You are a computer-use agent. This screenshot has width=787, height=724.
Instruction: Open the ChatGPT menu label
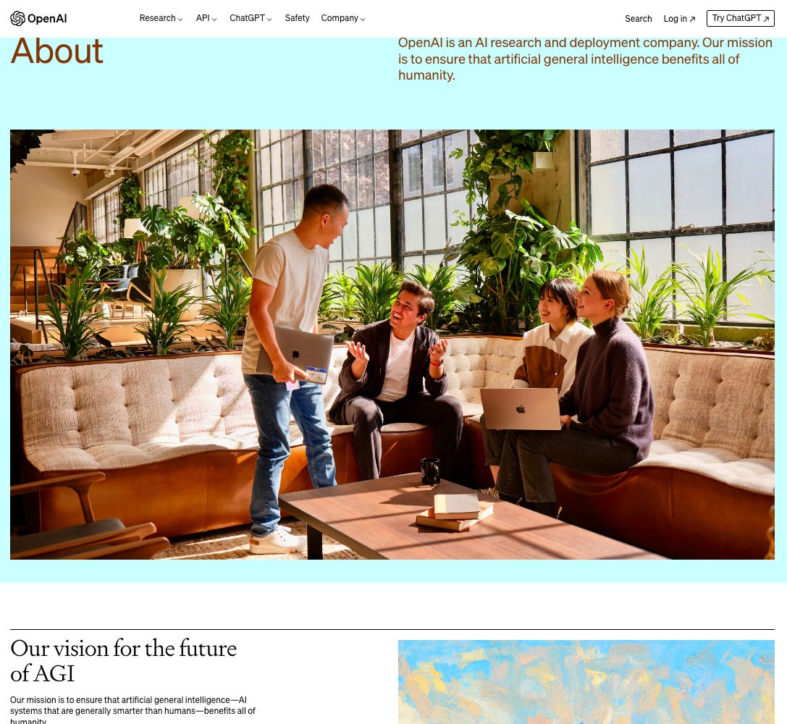[x=247, y=18]
